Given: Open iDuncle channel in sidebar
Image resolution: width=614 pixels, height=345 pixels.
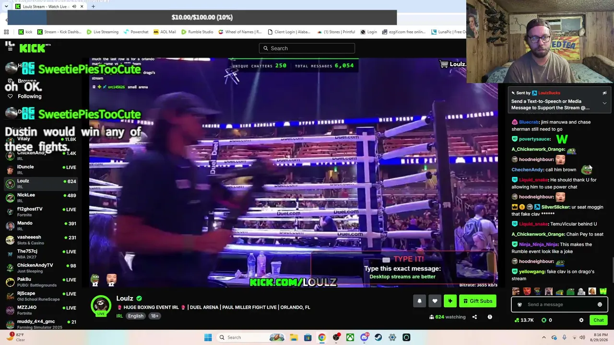Looking at the screenshot, I should (41, 170).
